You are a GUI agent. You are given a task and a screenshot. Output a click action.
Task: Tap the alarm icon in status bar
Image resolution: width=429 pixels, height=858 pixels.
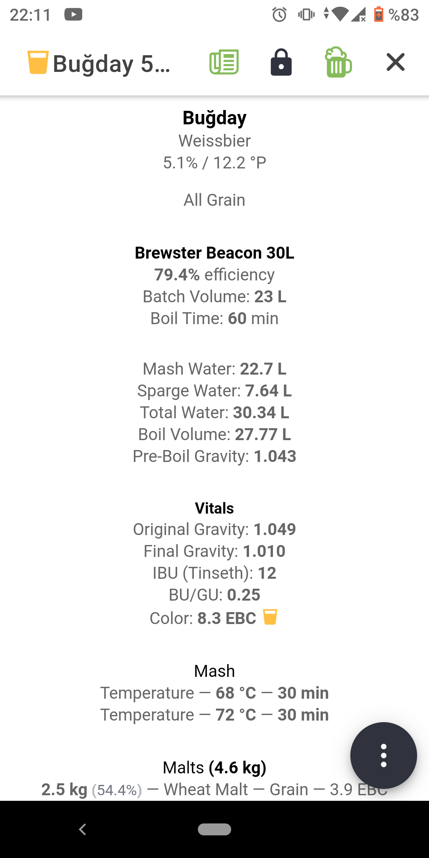pyautogui.click(x=279, y=15)
